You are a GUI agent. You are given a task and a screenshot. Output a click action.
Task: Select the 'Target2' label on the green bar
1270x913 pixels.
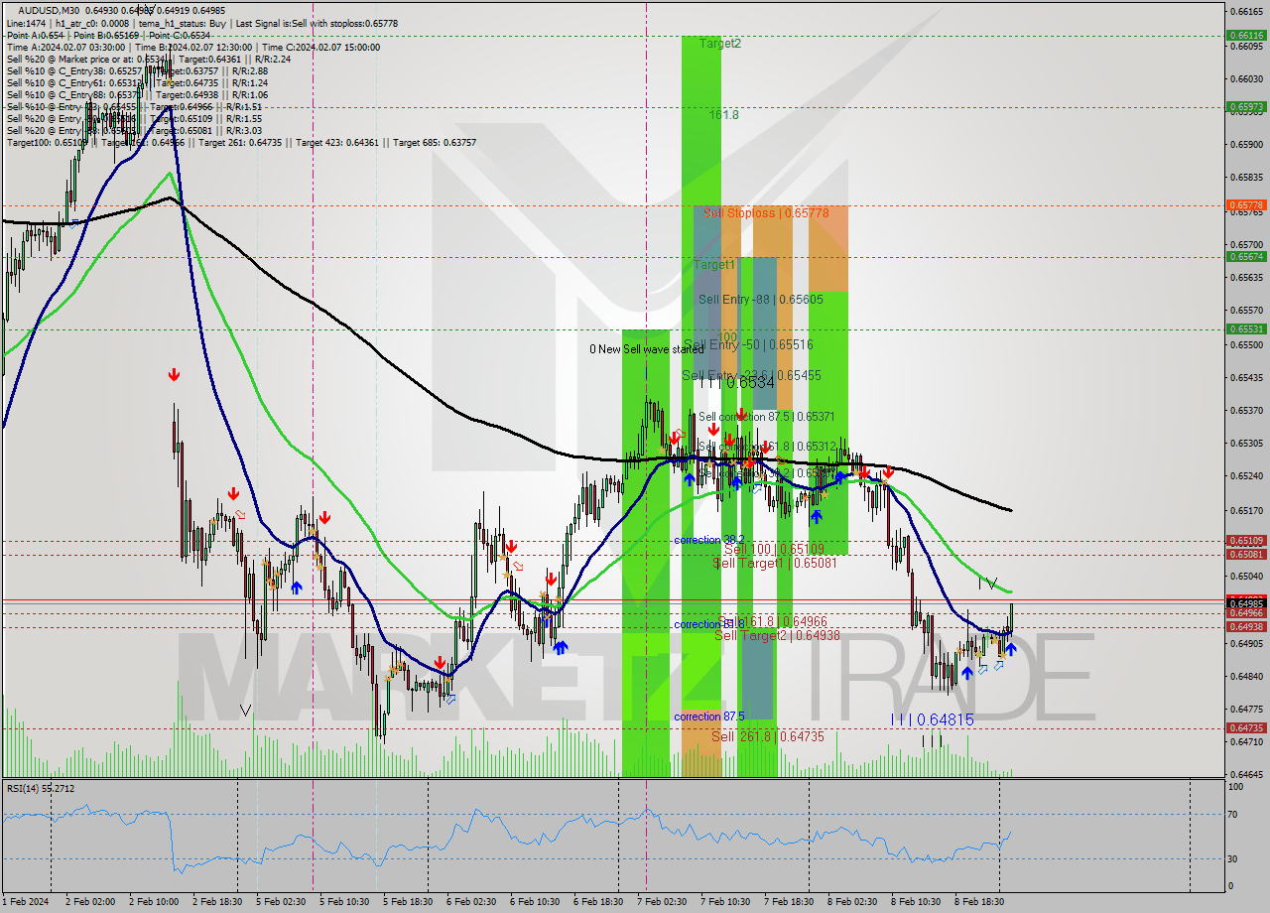[x=720, y=44]
